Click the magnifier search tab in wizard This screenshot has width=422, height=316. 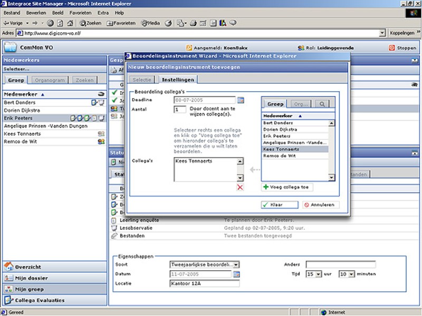[x=321, y=104]
